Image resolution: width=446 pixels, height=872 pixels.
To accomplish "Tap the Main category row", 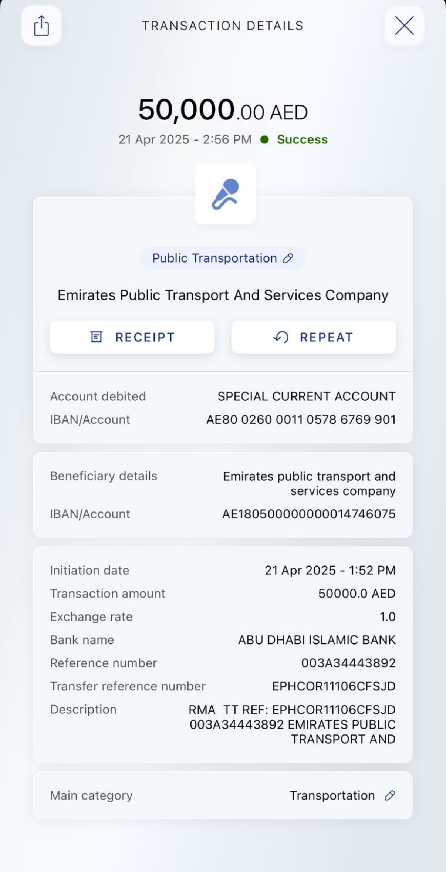I will [223, 795].
